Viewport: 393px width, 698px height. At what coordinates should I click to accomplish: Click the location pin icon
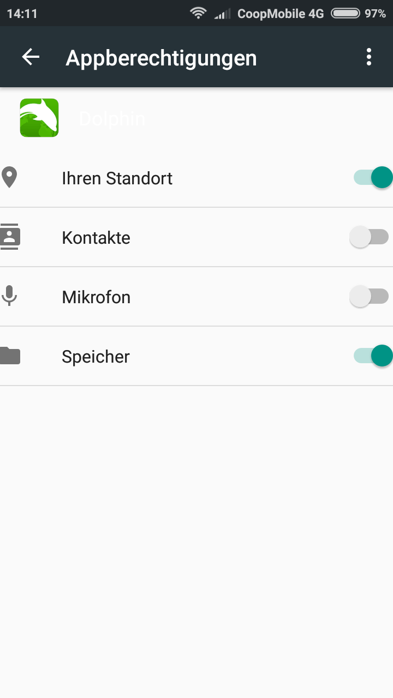(x=10, y=178)
